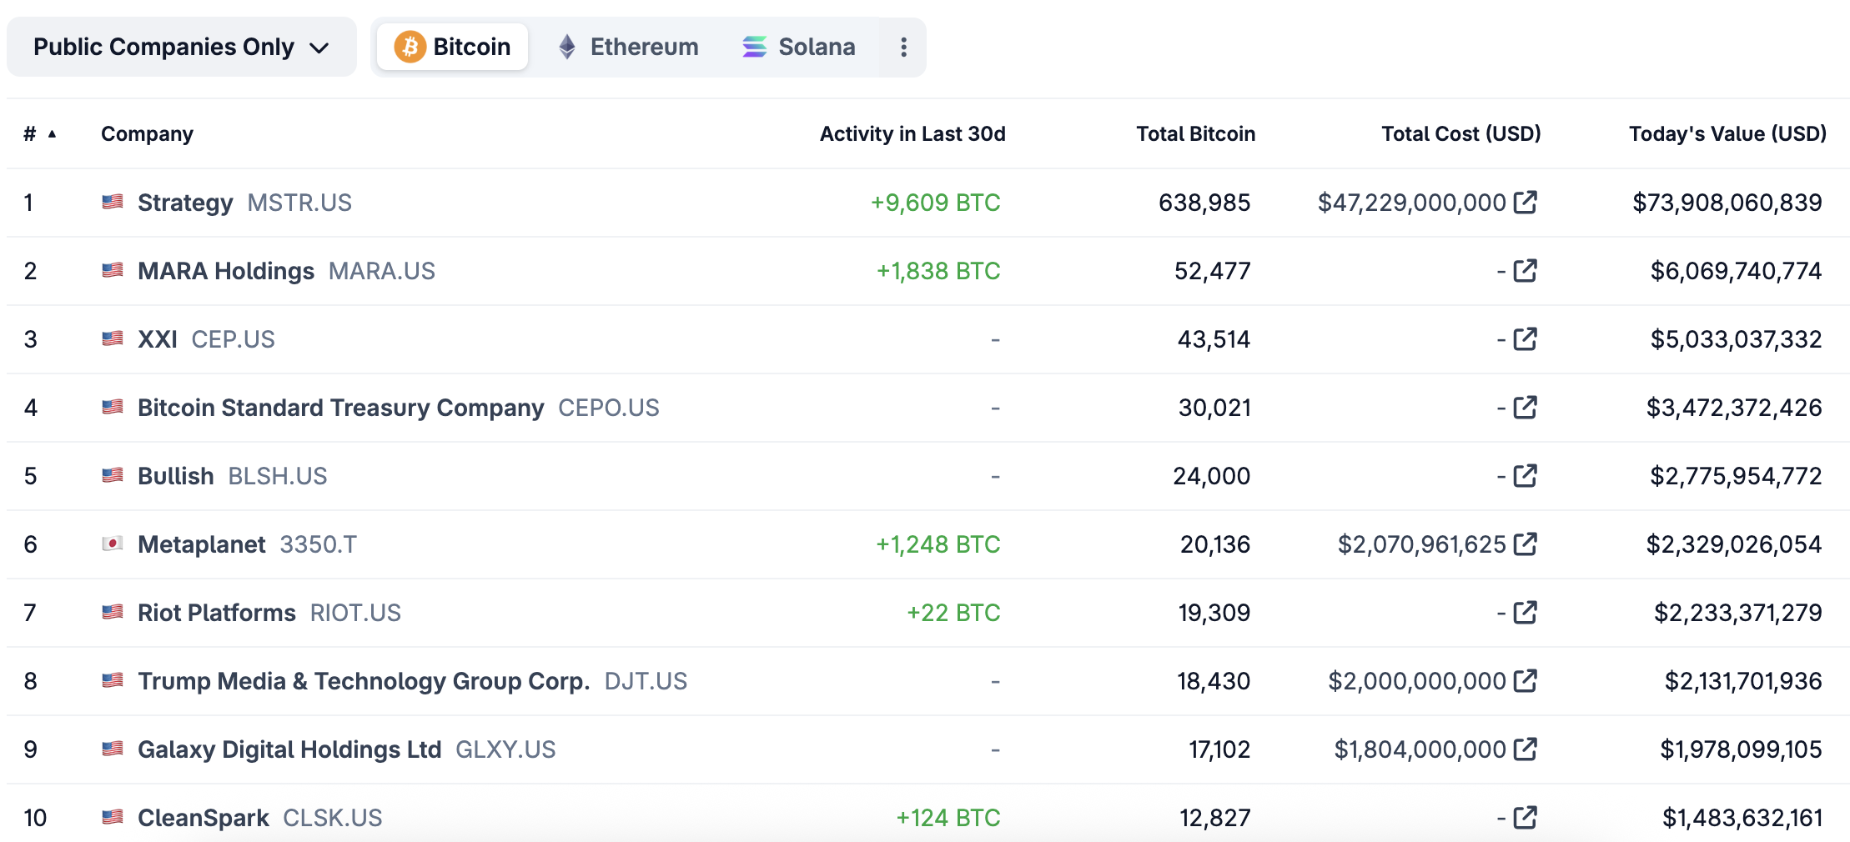Open Metaplanet's cost source external link

coord(1526,544)
